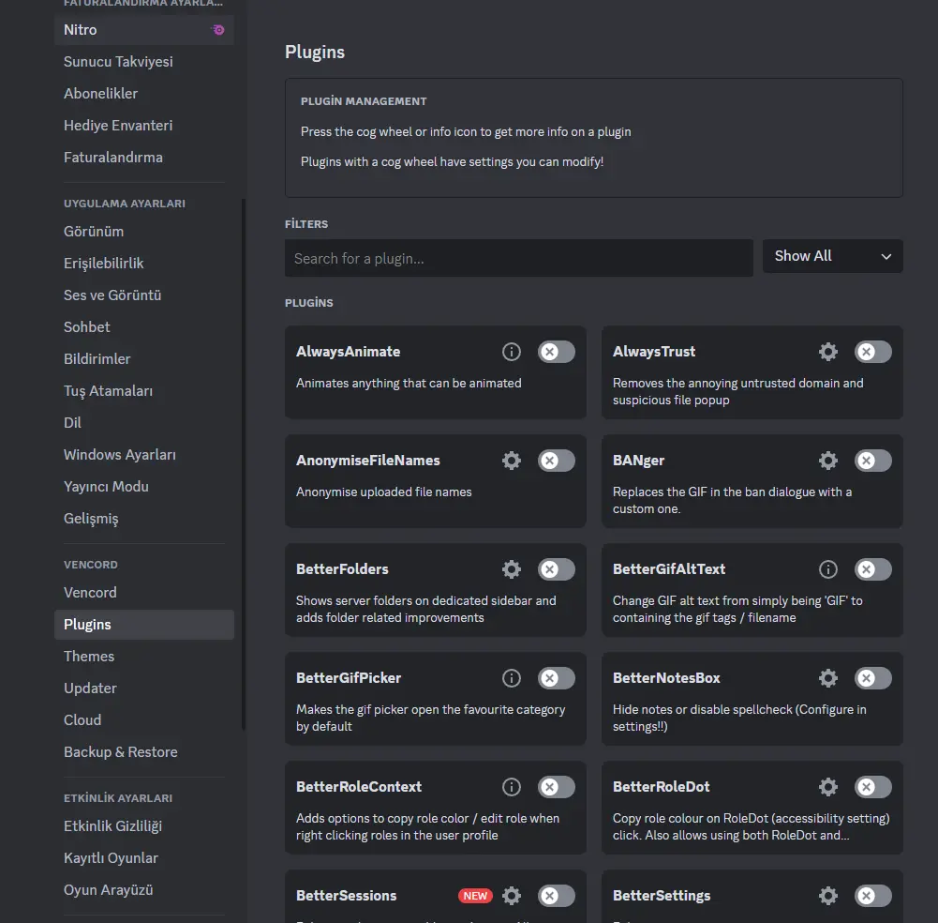Screen dimensions: 938x923
Task: Open Faturalandırma settings
Action: click(143, 158)
